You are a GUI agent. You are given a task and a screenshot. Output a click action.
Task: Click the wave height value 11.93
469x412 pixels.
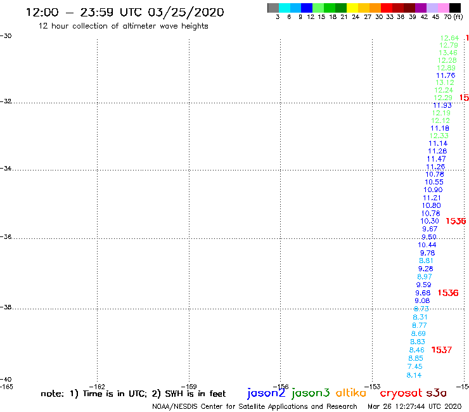tap(442, 105)
